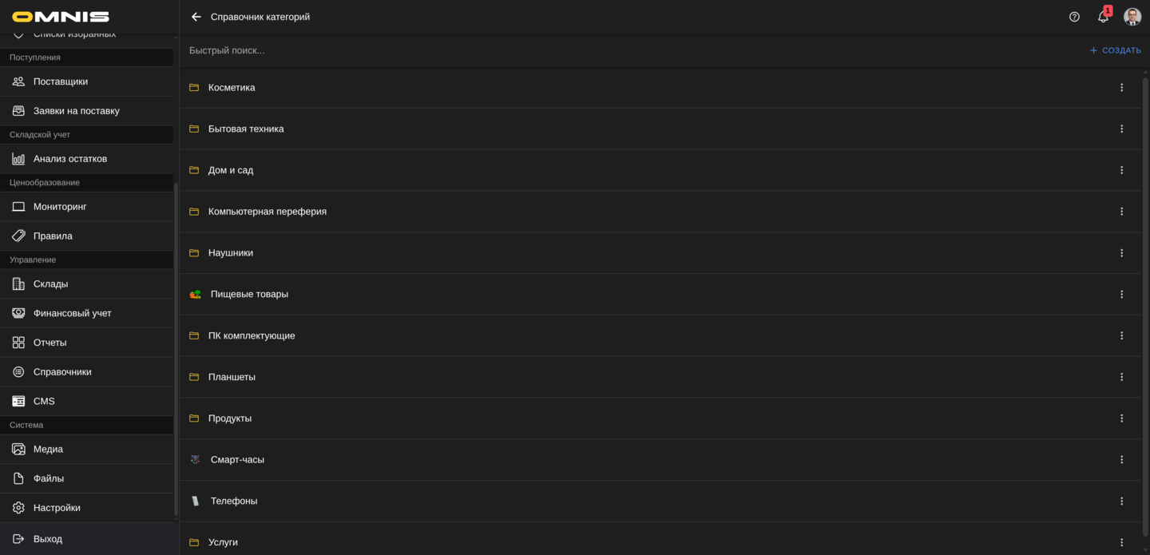Open Анализ остатков chart icon in sidebar
The image size is (1150, 555).
click(18, 159)
